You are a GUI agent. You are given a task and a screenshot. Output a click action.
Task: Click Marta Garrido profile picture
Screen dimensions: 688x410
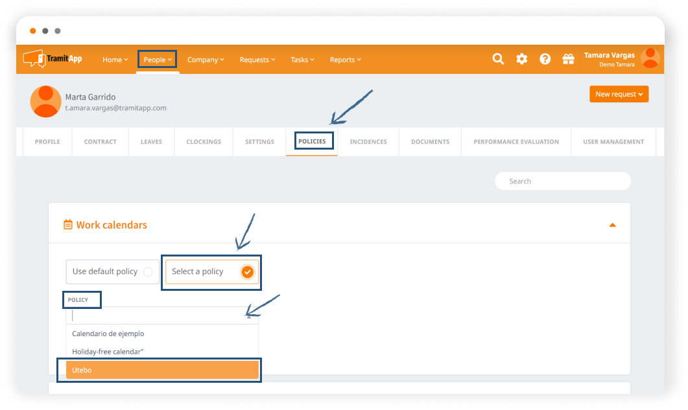[x=46, y=102]
